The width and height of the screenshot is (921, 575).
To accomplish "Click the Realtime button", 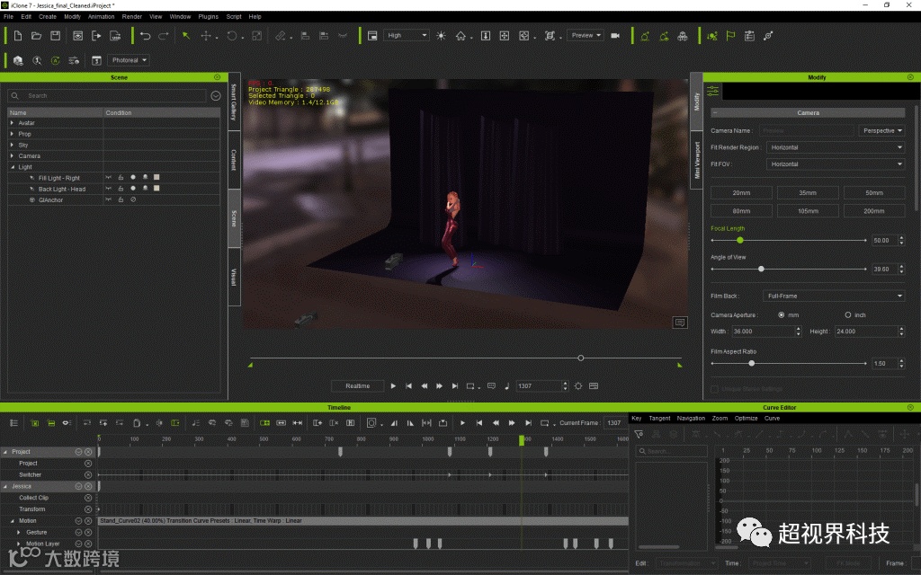I will point(357,385).
